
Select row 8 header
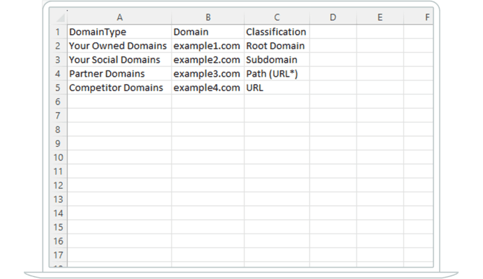[x=58, y=129]
